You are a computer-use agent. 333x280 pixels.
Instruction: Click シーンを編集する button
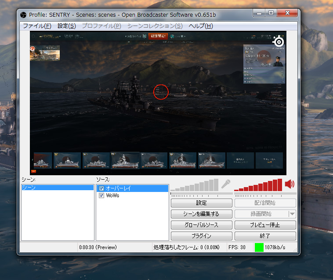pos(201,214)
